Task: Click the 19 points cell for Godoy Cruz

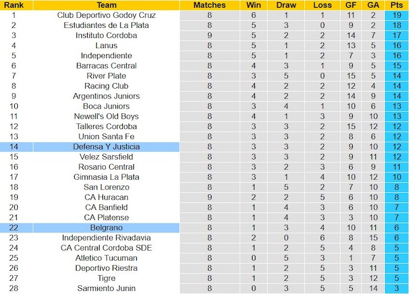Action: (396, 15)
